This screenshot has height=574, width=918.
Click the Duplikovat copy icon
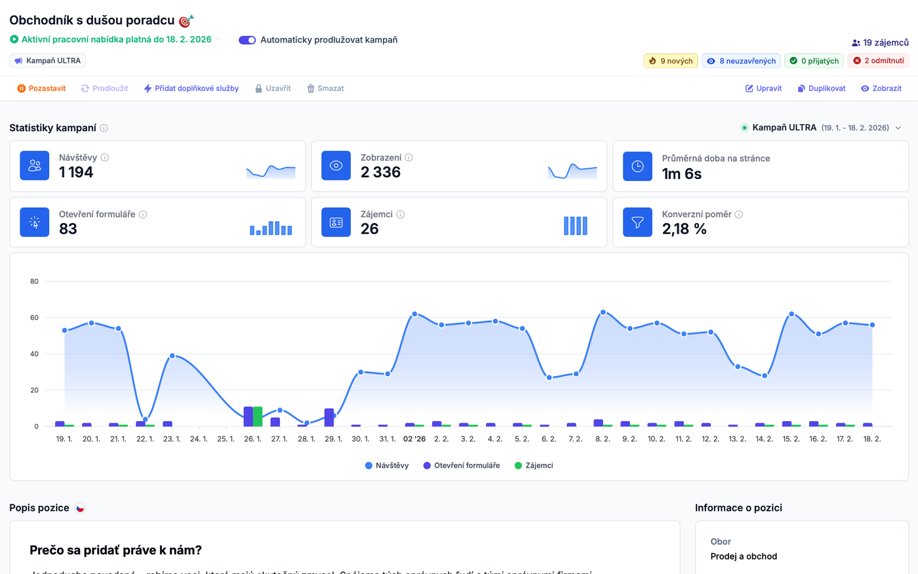[801, 89]
